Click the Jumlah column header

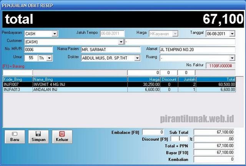187,79
